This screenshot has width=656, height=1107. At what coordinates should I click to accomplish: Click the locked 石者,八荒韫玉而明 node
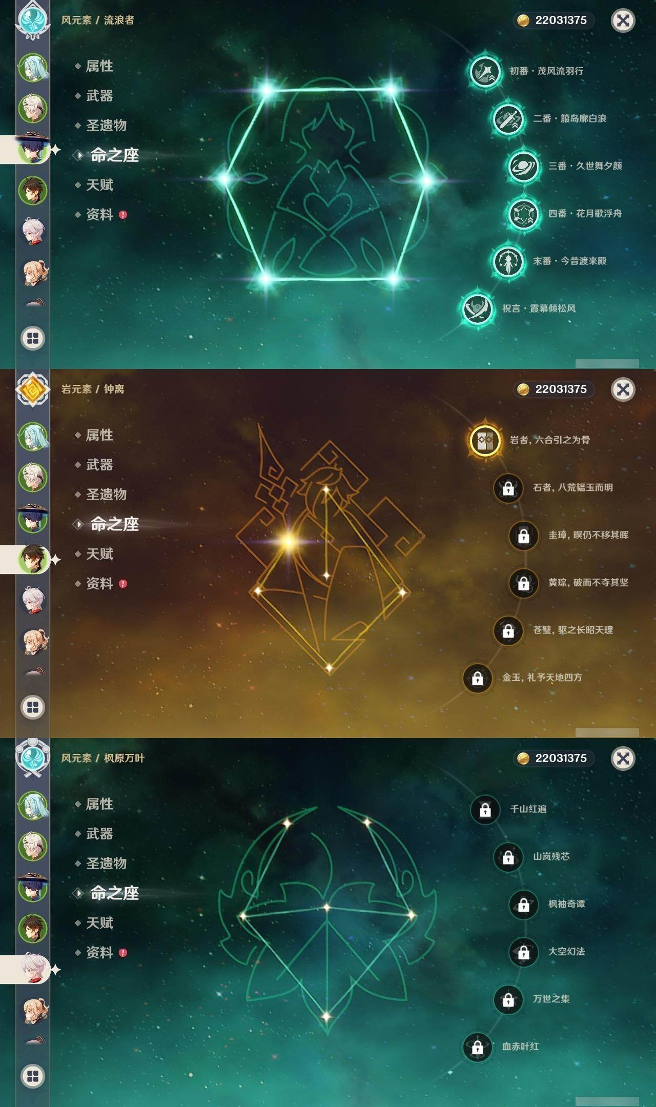point(508,488)
